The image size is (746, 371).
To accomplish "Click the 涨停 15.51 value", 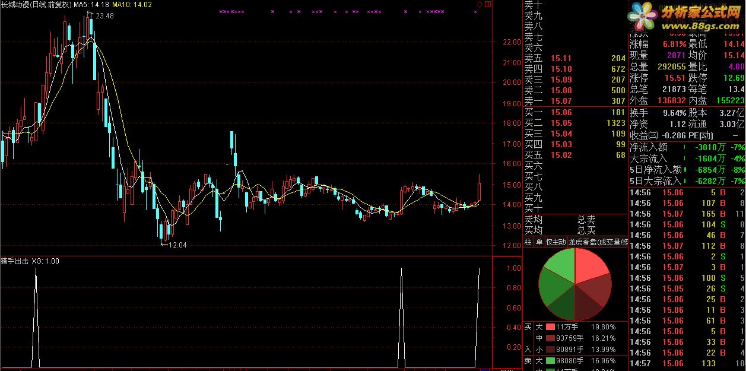I will click(675, 78).
